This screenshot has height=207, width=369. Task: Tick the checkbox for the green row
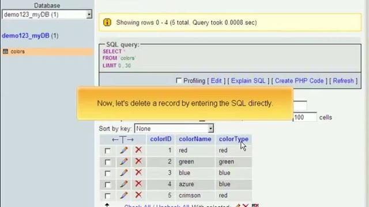[x=108, y=162]
